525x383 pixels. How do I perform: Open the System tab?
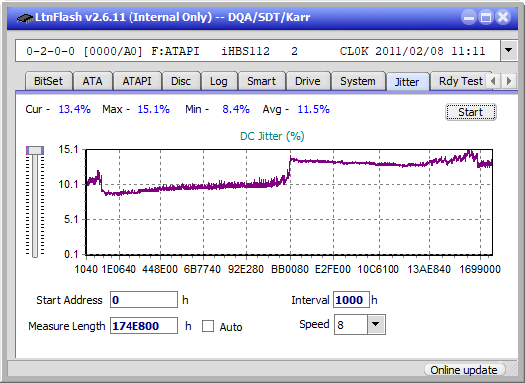[x=358, y=81]
